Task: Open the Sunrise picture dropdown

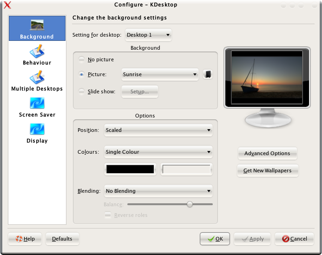Action: pyautogui.click(x=160, y=74)
